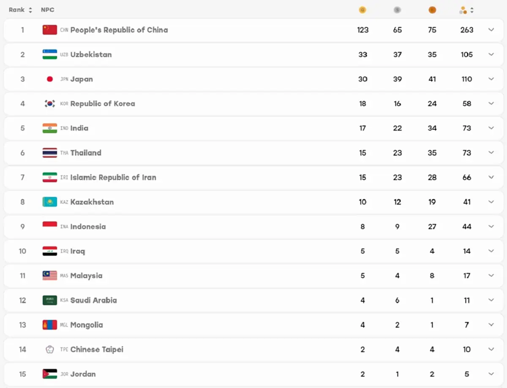Expand Jordan medal details chevron
The width and height of the screenshot is (507, 388).
[x=491, y=374]
